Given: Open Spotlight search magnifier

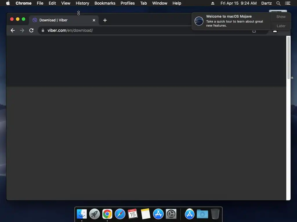Looking at the screenshot, I should (x=278, y=3).
